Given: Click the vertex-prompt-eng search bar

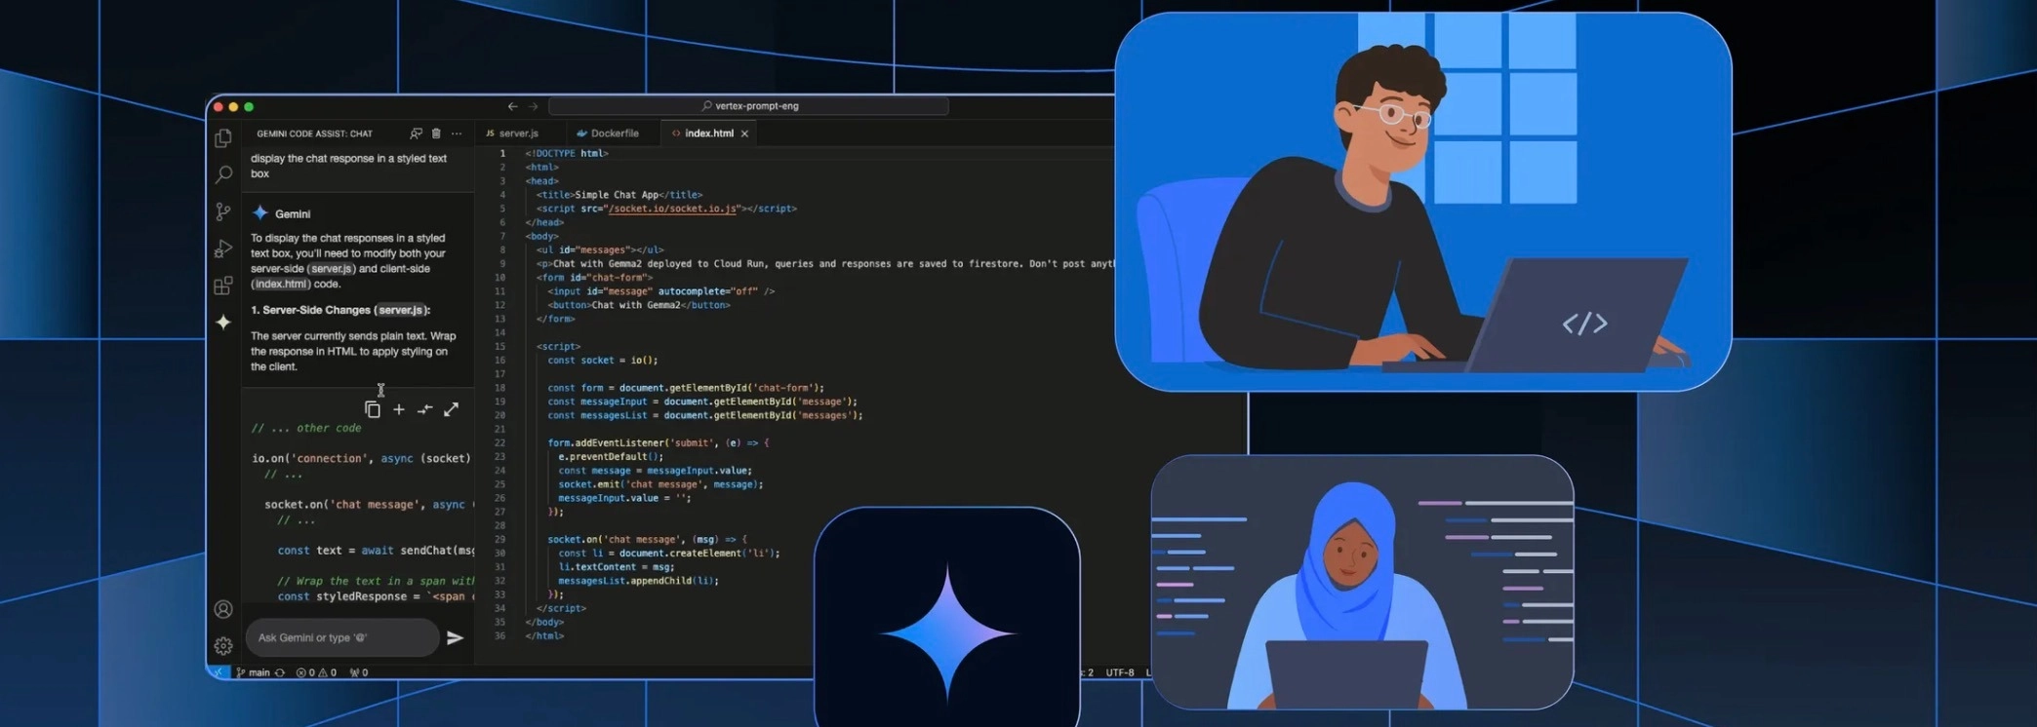Looking at the screenshot, I should click(x=748, y=106).
